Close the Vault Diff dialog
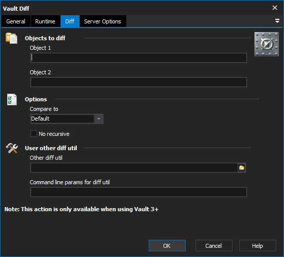Image resolution: width=284 pixels, height=257 pixels. click(x=275, y=8)
